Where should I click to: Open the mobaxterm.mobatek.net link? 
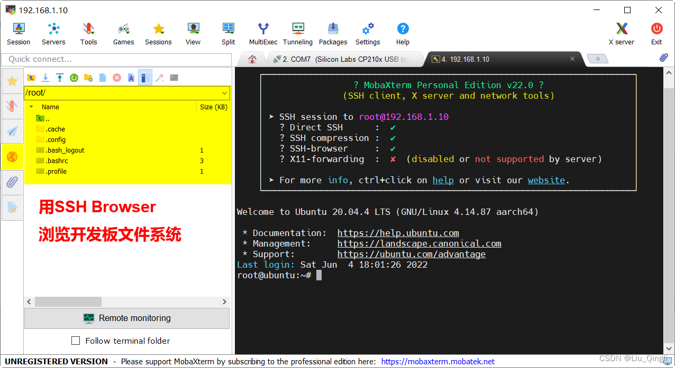click(x=438, y=362)
